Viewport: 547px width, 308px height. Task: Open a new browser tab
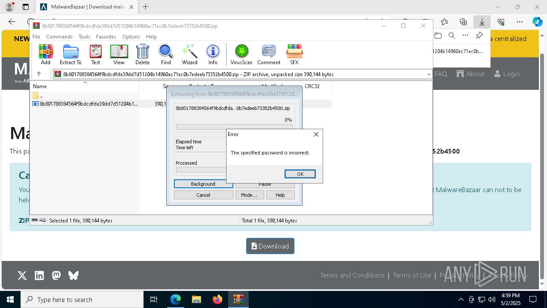[x=146, y=7]
